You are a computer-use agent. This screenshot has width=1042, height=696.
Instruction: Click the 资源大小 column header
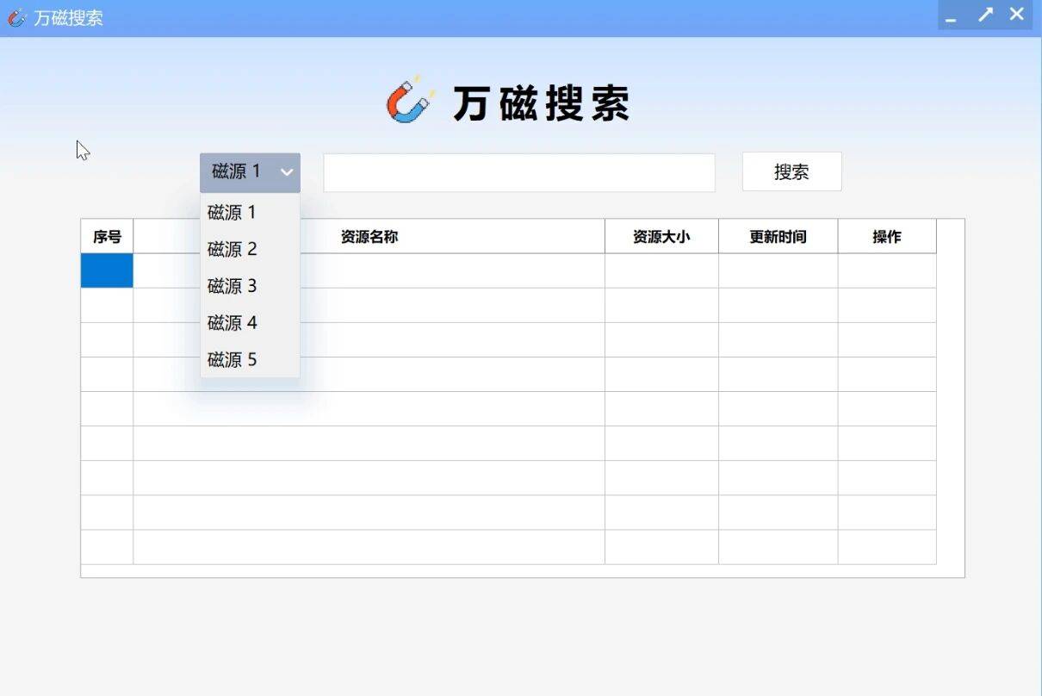coord(661,236)
